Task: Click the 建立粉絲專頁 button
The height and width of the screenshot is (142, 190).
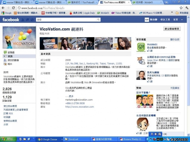Action: (x=172, y=29)
